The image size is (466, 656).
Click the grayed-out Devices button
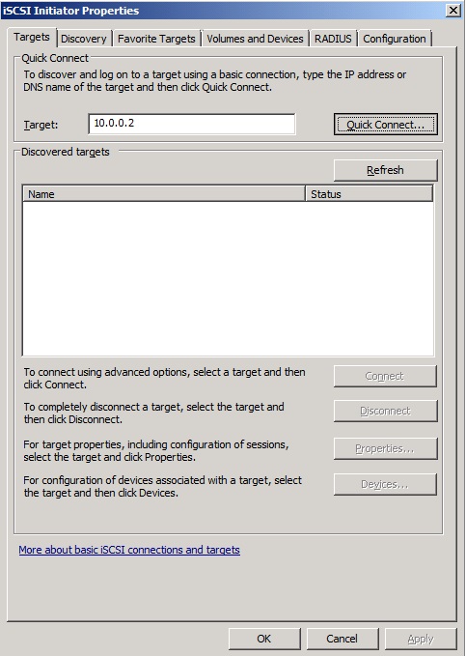(385, 484)
